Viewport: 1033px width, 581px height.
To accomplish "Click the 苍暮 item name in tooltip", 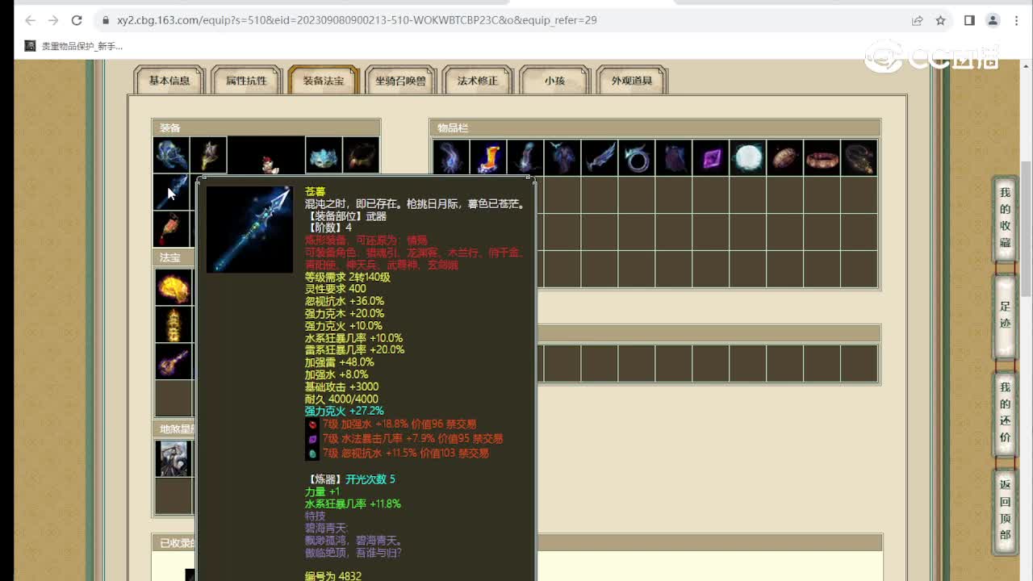I will [315, 192].
